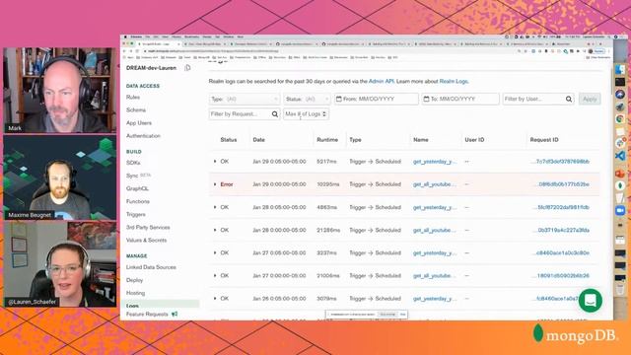Open the Type filter dropdown
The image size is (631, 355).
245,99
